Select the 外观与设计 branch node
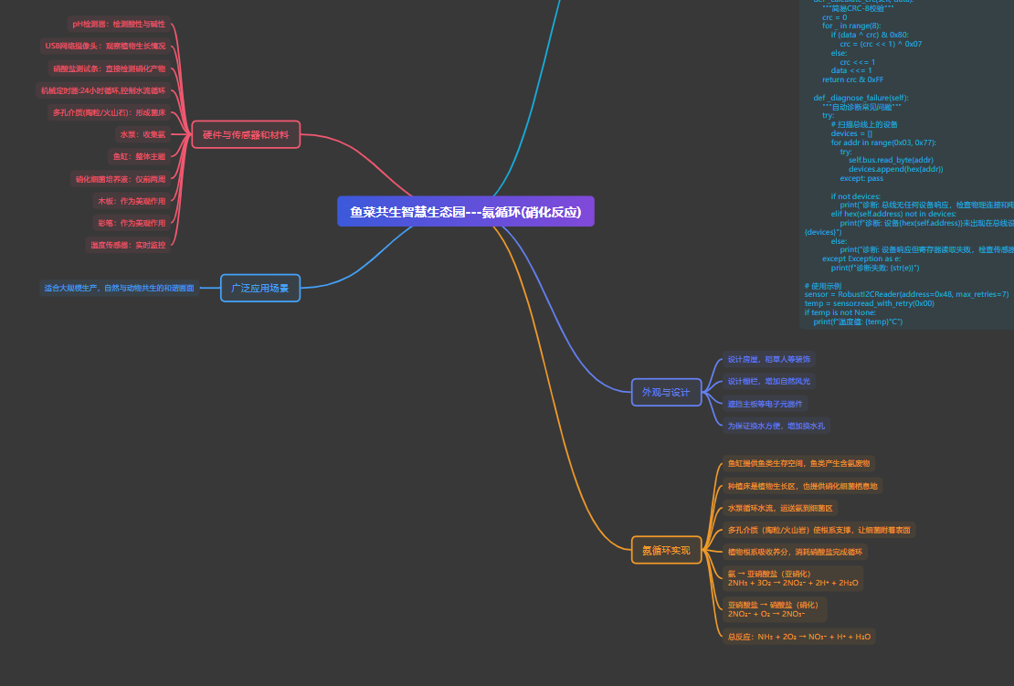This screenshot has height=686, width=1014. 666,392
